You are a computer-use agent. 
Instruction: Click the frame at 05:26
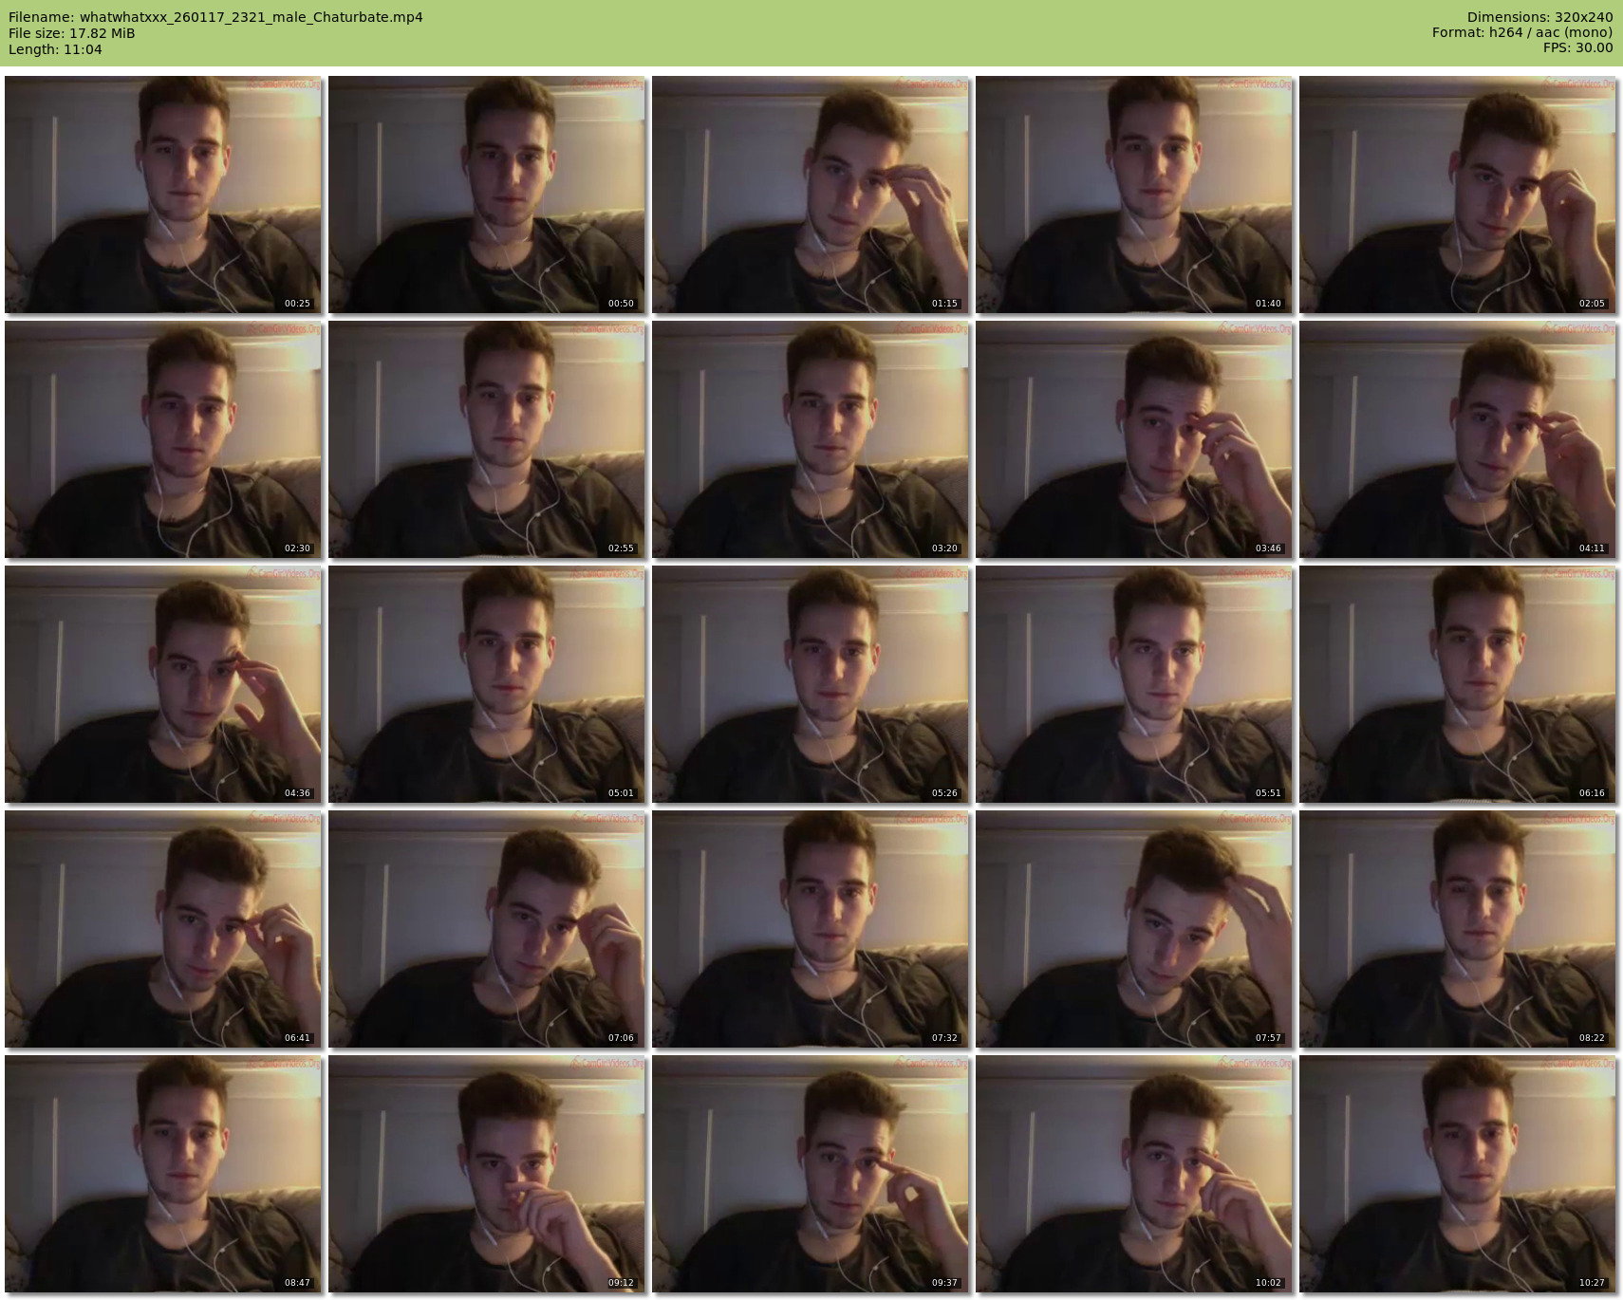click(810, 684)
